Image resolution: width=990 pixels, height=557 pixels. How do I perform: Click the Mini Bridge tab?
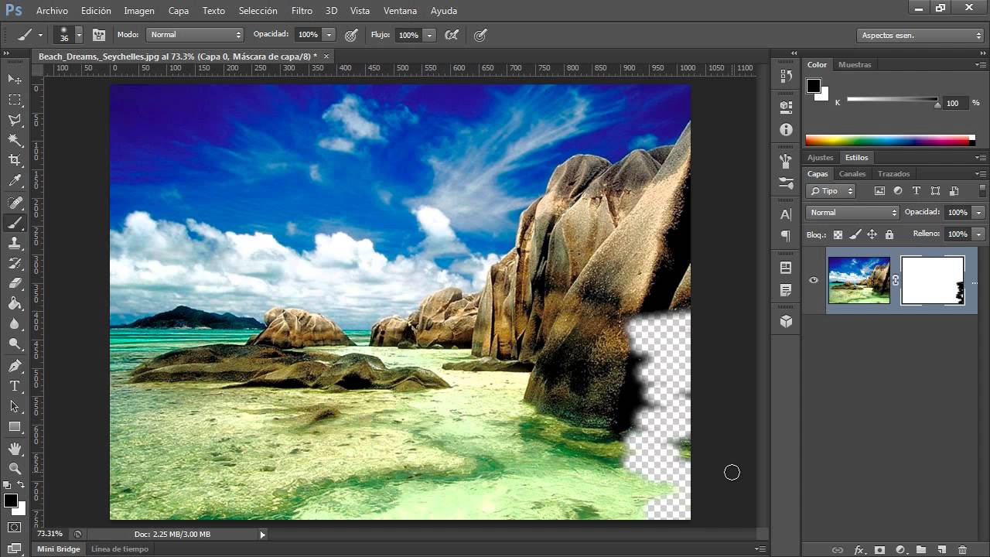pyautogui.click(x=59, y=549)
